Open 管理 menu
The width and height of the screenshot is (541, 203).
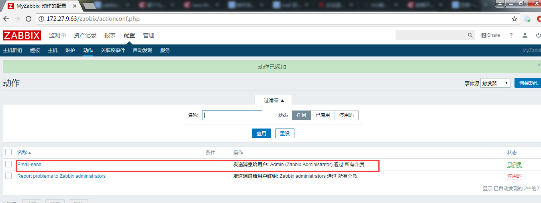149,35
